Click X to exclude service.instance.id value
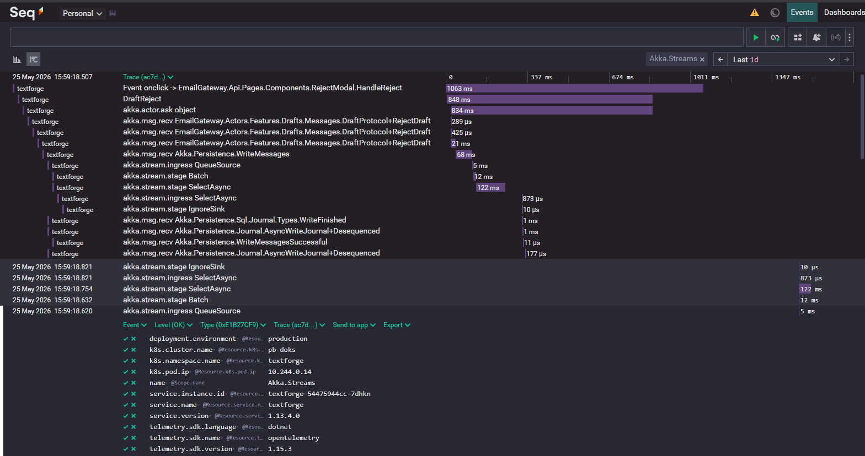Screen dimensions: 865x456 (x=134, y=394)
